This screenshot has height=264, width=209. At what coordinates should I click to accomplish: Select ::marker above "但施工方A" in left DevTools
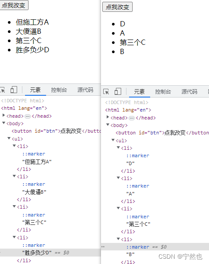point(34,154)
